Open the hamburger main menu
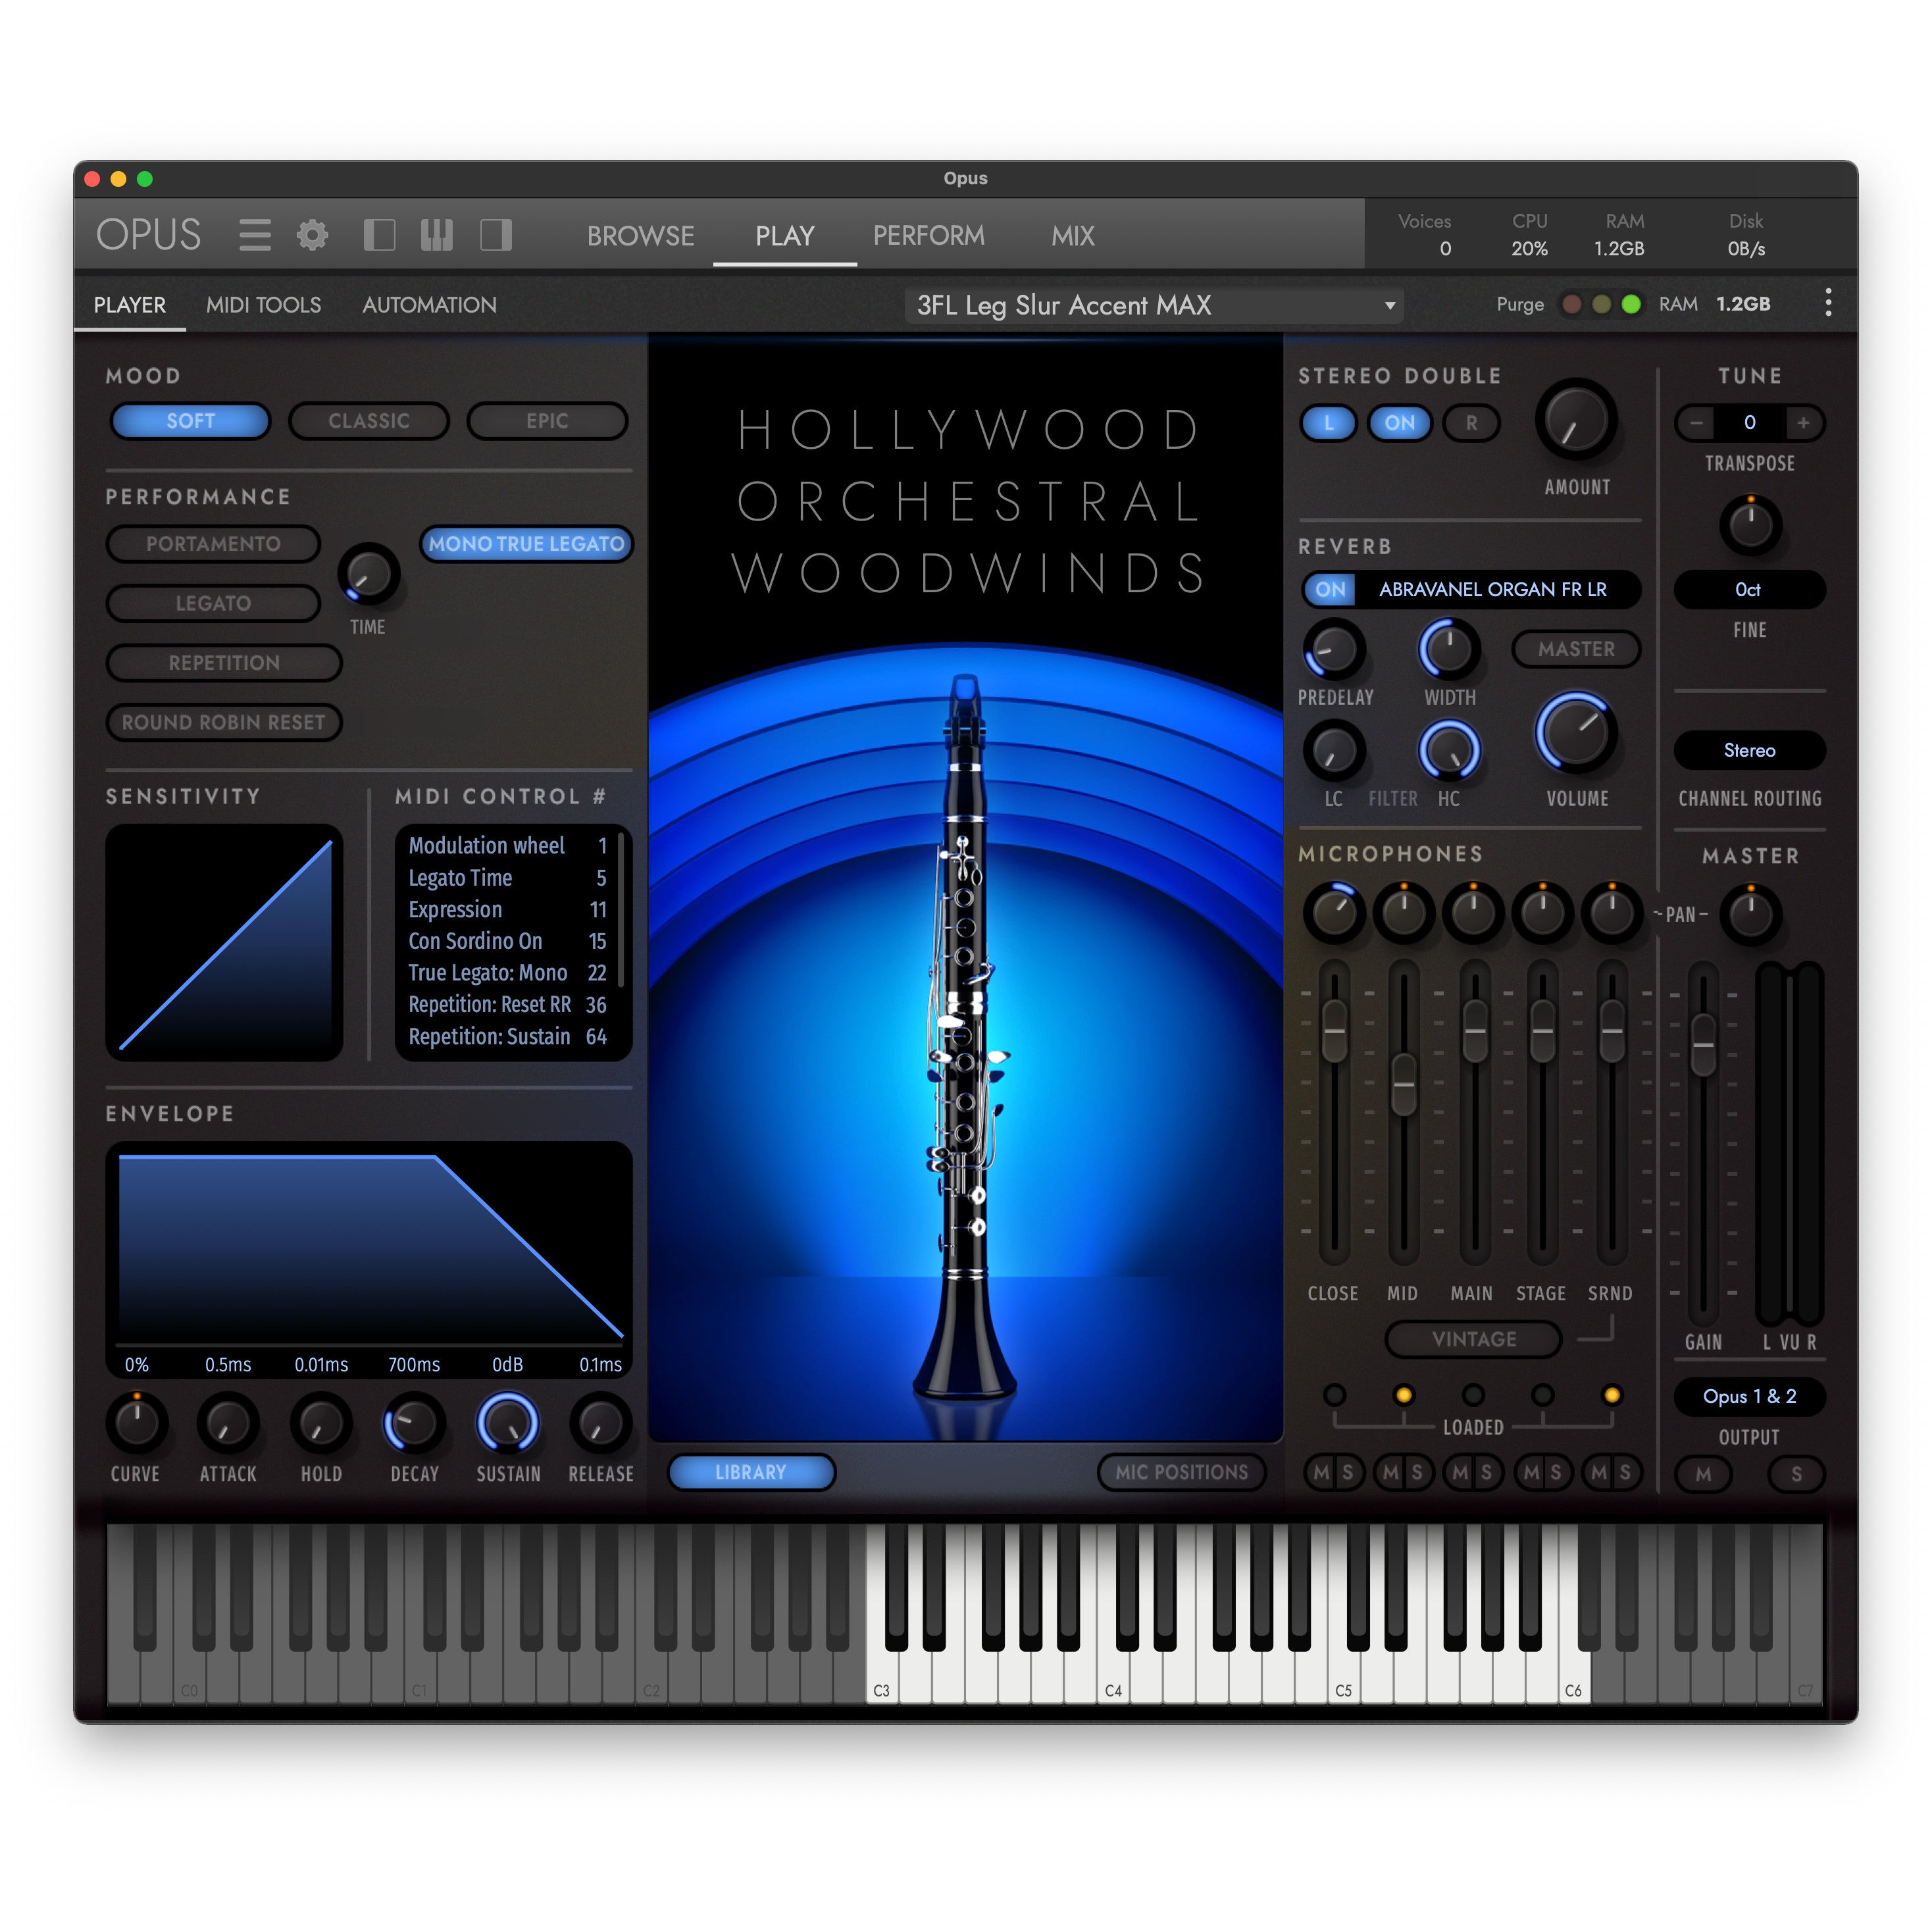Viewport: 1932px width, 1932px height. (255, 236)
